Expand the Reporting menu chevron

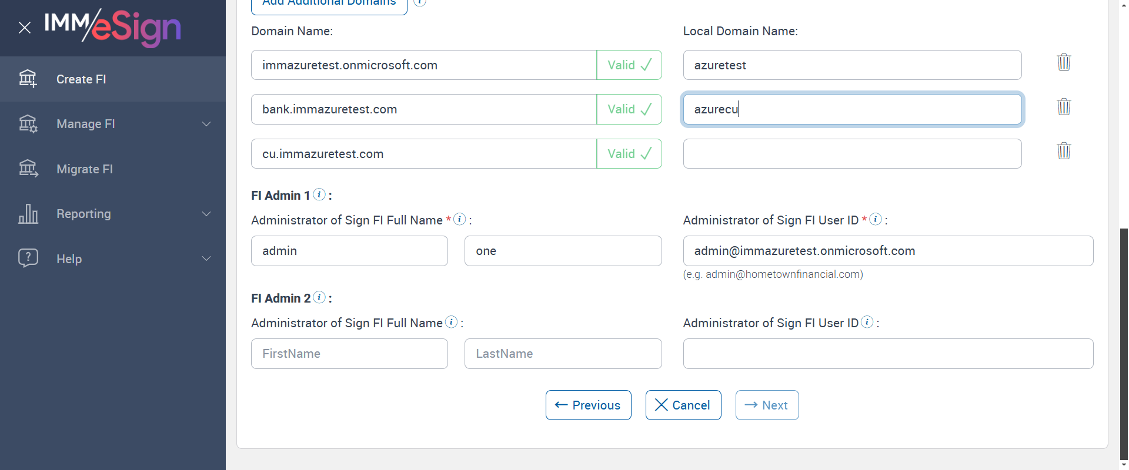(206, 214)
